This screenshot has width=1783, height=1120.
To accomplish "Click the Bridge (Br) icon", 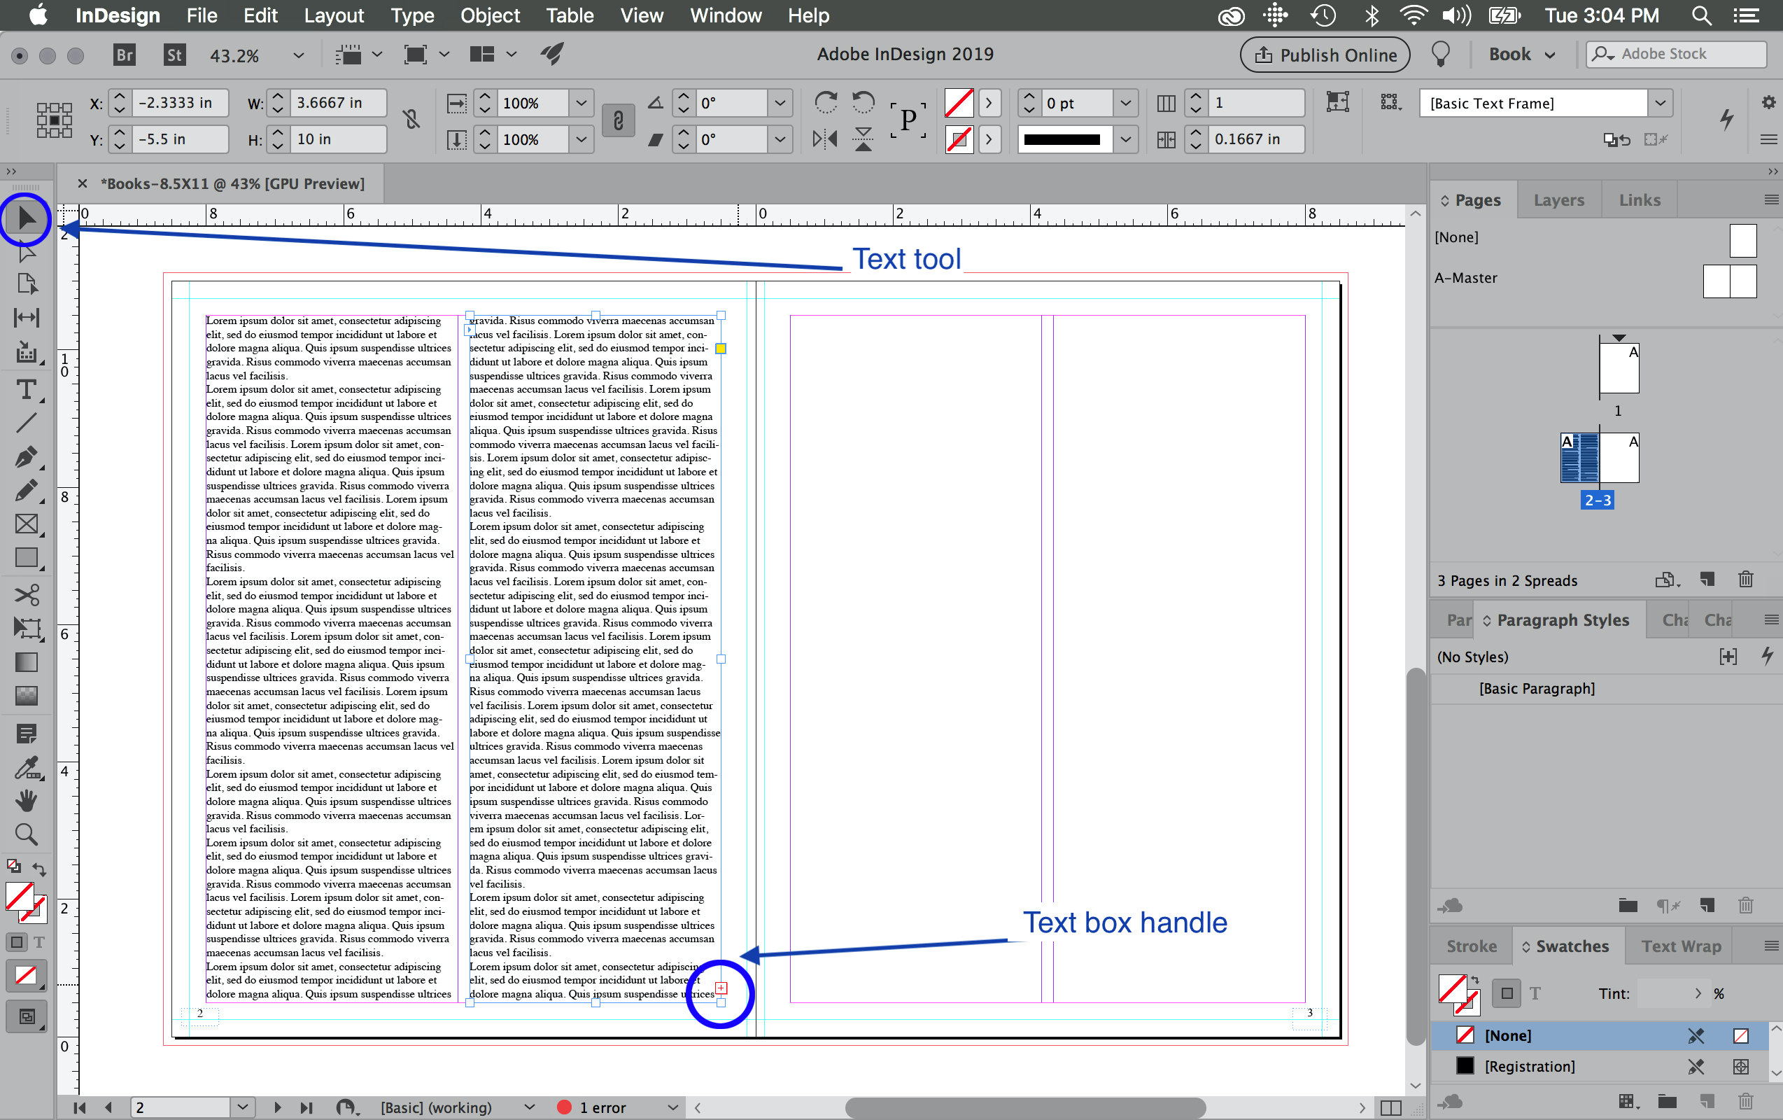I will click(125, 55).
